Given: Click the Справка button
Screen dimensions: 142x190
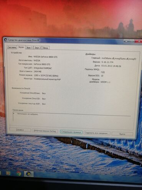Looking at the screenshot, I should 20,130.
